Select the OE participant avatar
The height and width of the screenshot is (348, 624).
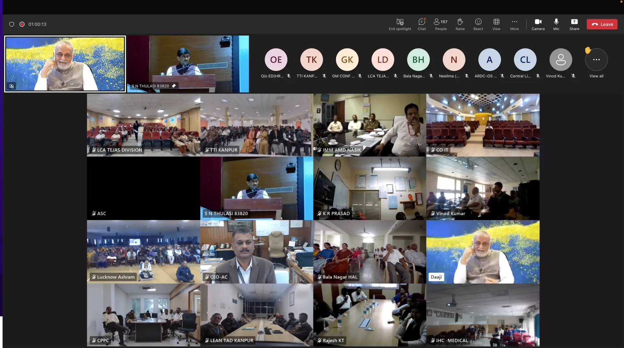pyautogui.click(x=276, y=60)
